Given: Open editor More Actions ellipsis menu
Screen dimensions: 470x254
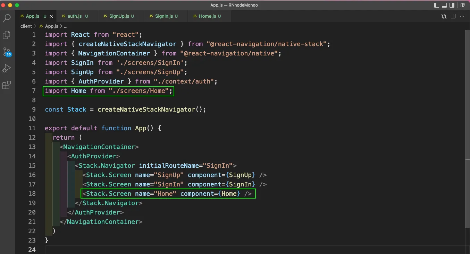Looking at the screenshot, I should point(463,16).
